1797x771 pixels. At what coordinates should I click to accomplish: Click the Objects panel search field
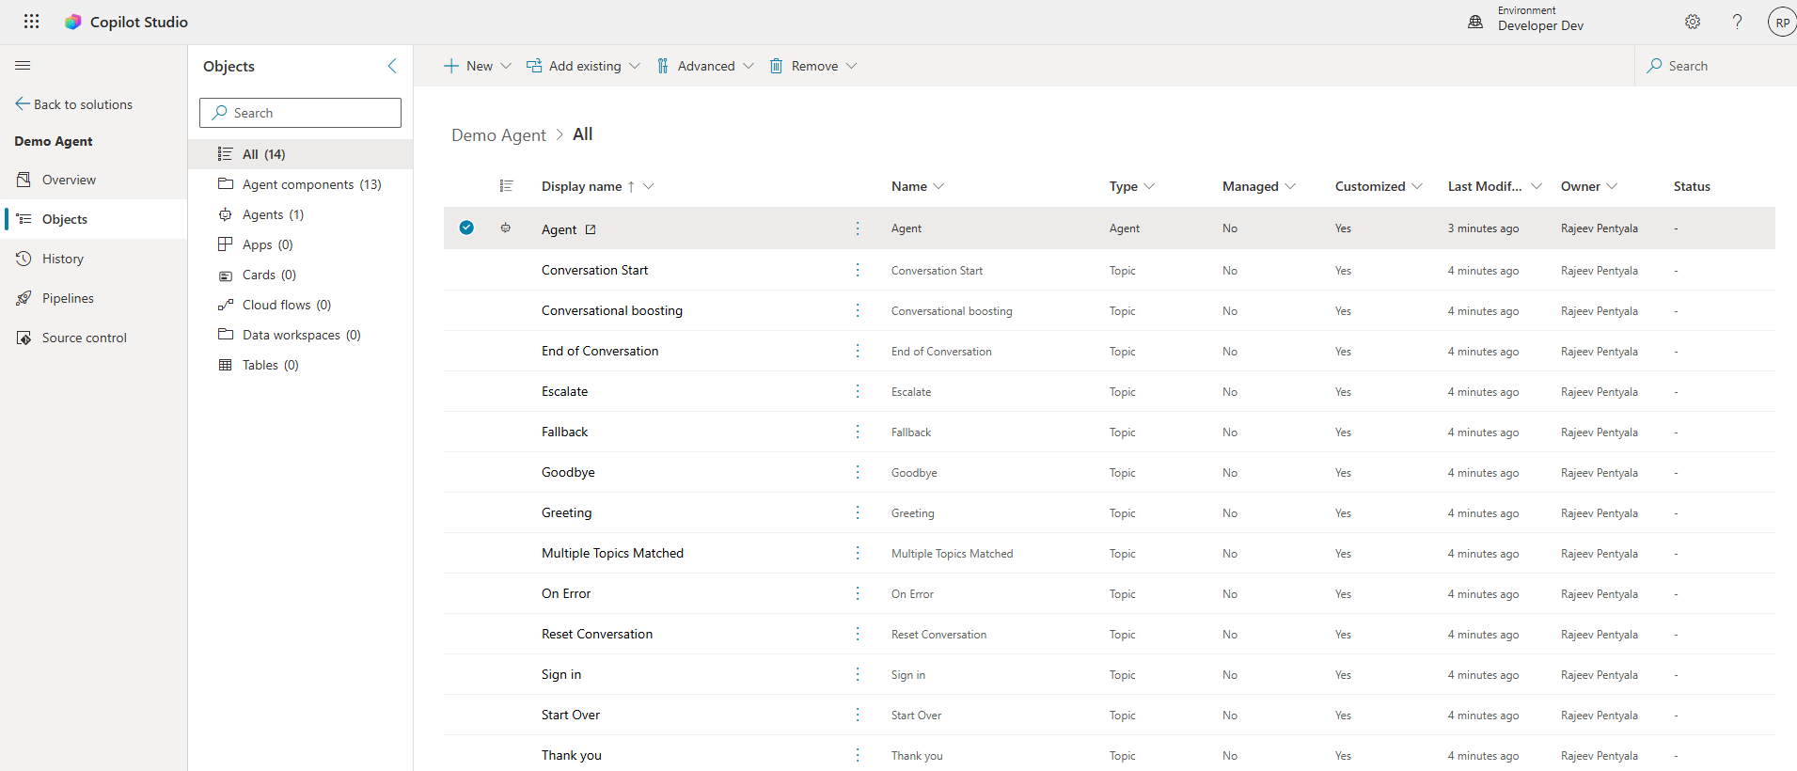[x=301, y=113]
